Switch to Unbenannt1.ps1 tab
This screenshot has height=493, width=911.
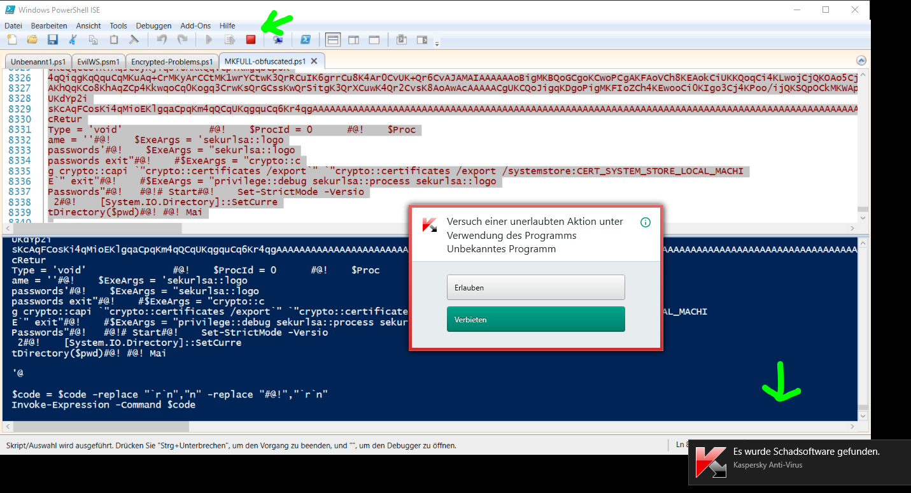click(x=38, y=62)
